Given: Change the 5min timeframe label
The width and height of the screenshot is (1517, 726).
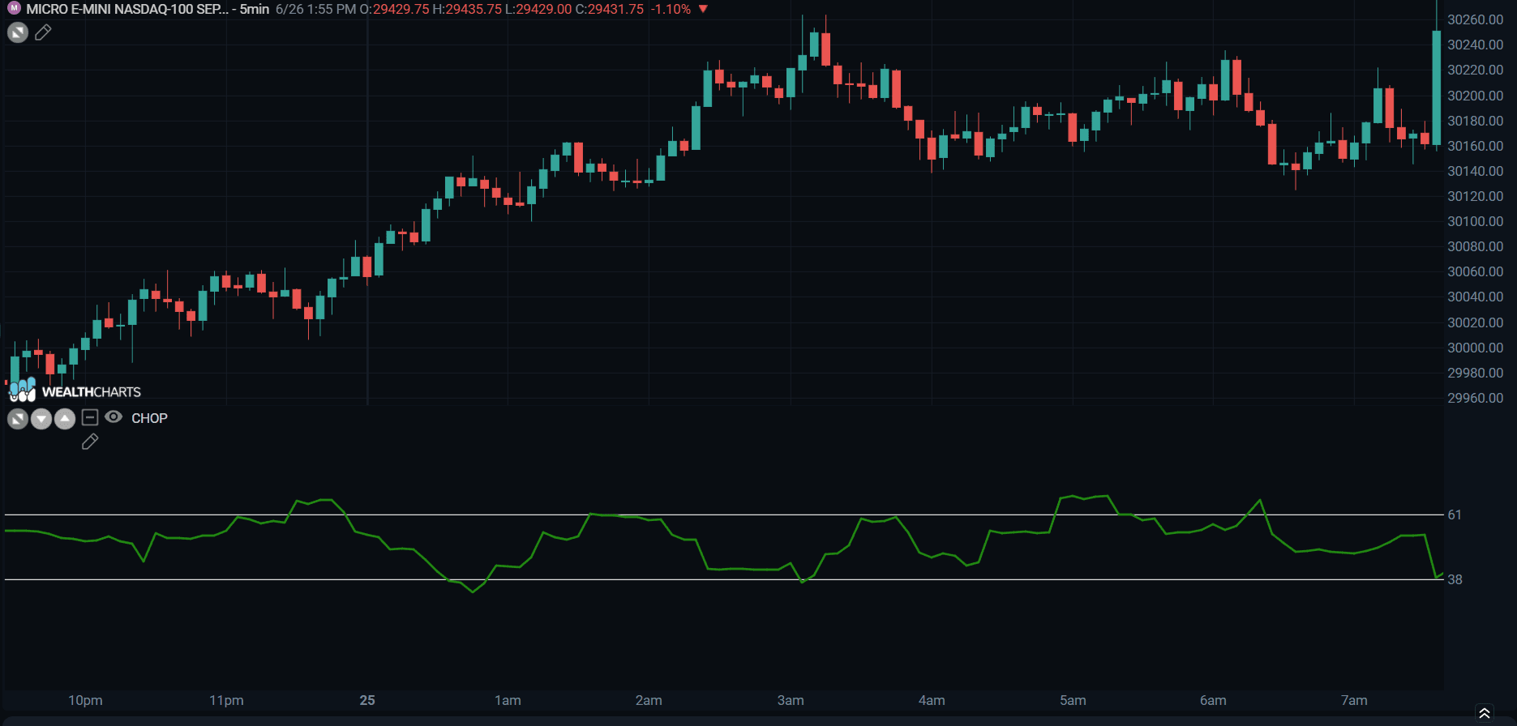Looking at the screenshot, I should 255,9.
